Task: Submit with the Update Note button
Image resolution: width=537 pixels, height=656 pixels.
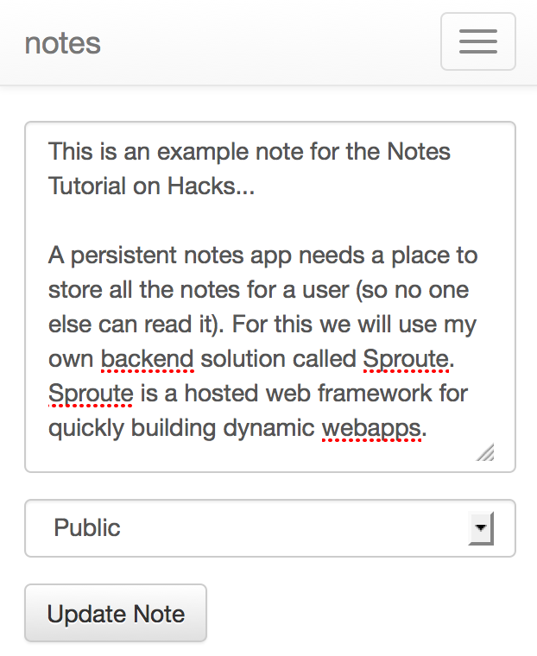Action: pos(116,613)
